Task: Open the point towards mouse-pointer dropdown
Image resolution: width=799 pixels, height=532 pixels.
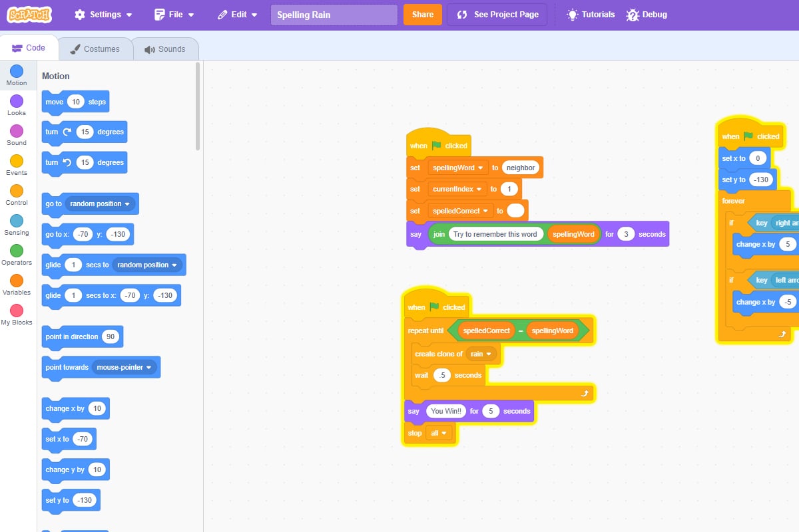Action: [x=125, y=367]
